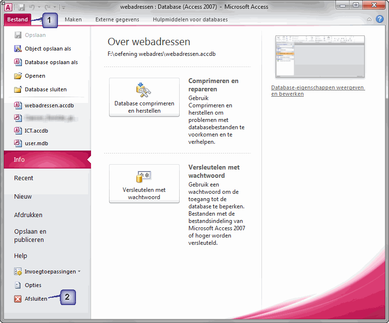Click the Redo icon in quick access toolbar

tap(48, 7)
